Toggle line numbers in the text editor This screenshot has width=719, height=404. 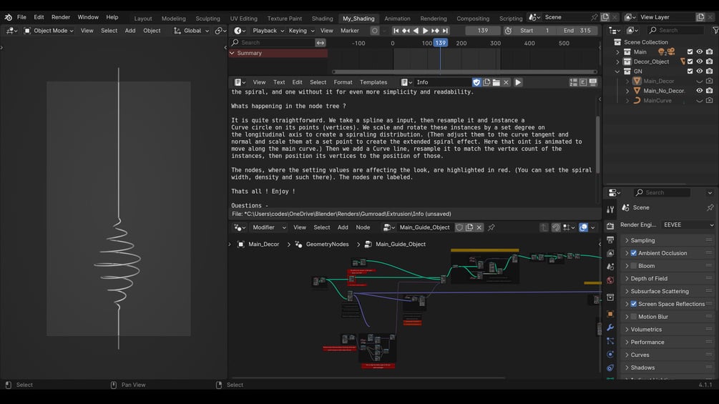[574, 82]
